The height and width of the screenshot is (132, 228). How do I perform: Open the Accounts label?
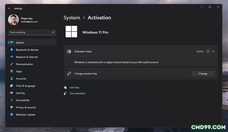coord(21,78)
